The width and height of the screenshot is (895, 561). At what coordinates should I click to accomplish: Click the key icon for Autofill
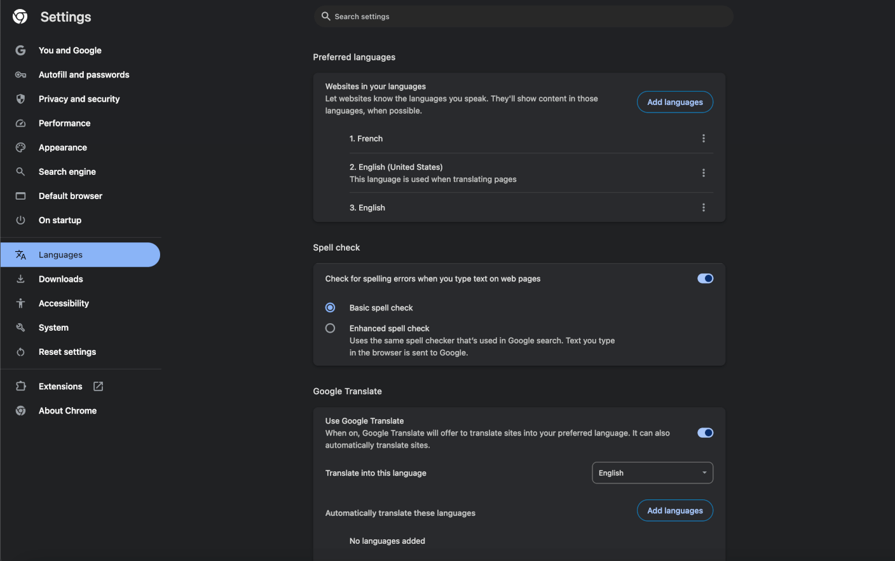(20, 74)
